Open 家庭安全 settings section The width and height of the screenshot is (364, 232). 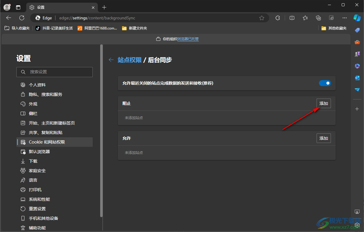coord(55,171)
